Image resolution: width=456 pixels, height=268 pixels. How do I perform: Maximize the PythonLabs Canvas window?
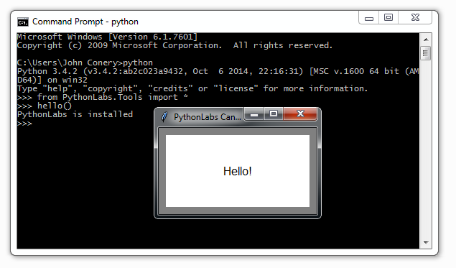(274, 114)
